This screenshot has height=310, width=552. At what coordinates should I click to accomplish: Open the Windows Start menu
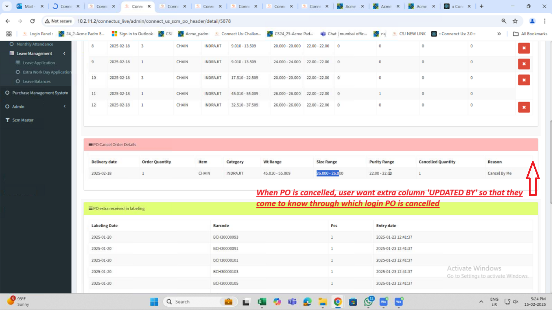154,302
